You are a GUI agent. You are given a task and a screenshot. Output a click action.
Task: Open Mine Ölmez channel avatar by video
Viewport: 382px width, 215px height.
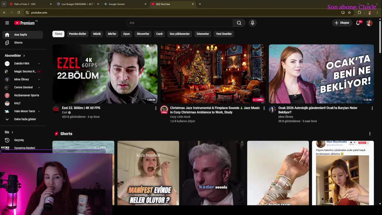(272, 109)
